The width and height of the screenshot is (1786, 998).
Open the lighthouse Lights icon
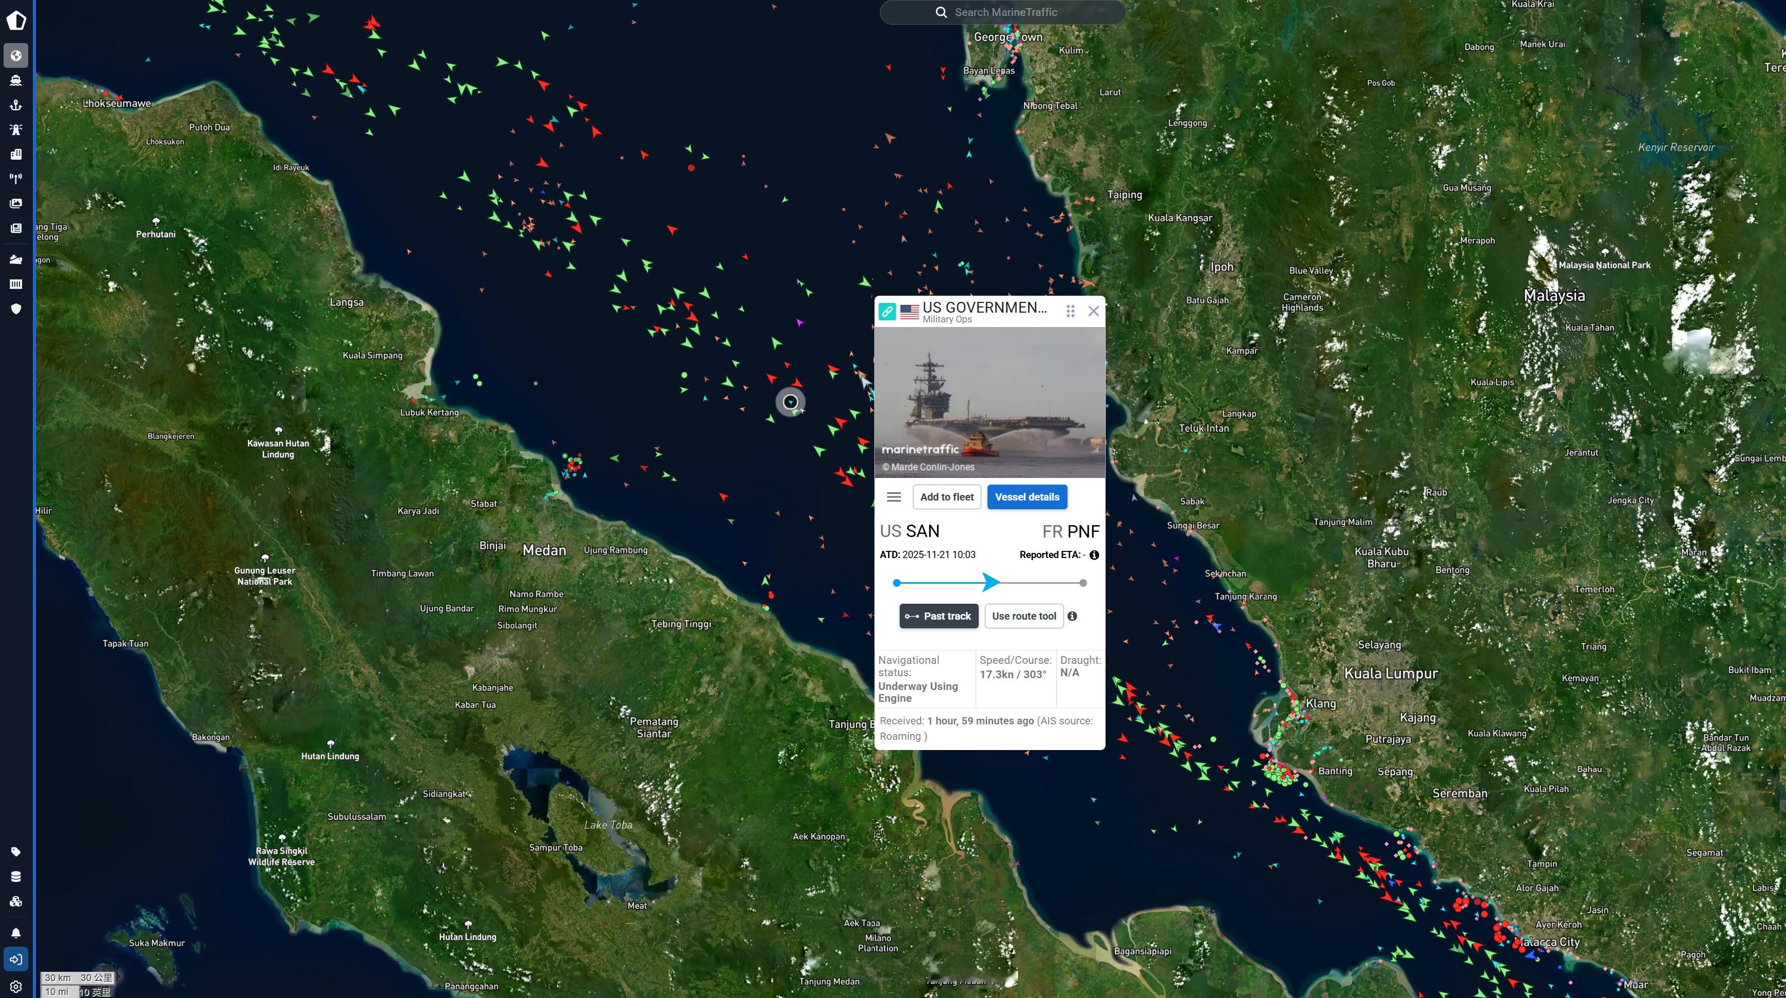[16, 130]
